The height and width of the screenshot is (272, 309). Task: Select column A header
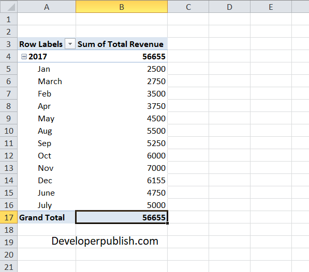click(x=47, y=7)
